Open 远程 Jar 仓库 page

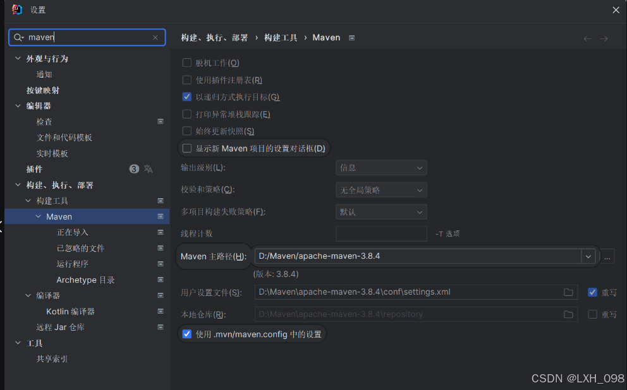(61, 328)
